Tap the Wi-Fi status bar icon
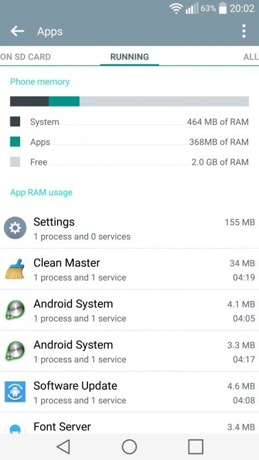This screenshot has width=259, height=460. click(176, 8)
